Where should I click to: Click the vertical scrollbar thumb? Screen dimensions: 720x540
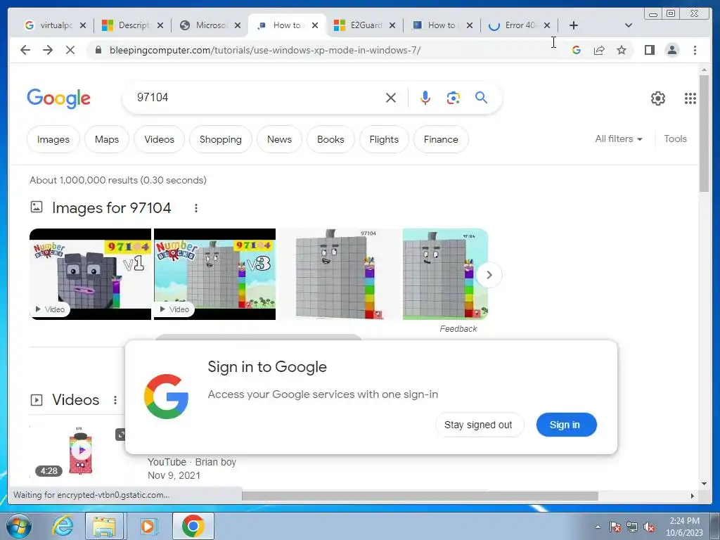pyautogui.click(x=704, y=133)
